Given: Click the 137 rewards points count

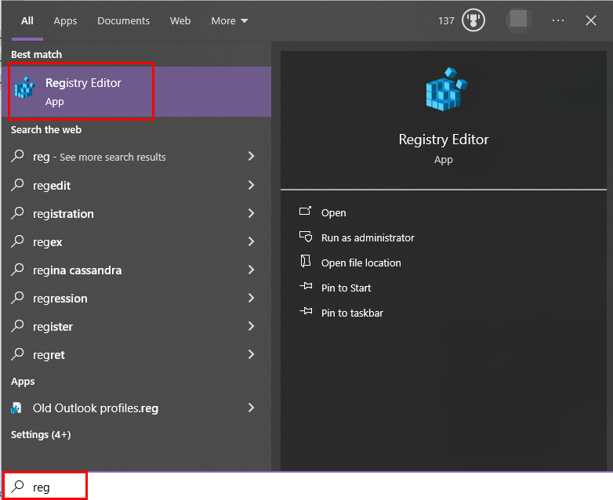Looking at the screenshot, I should click(x=446, y=20).
